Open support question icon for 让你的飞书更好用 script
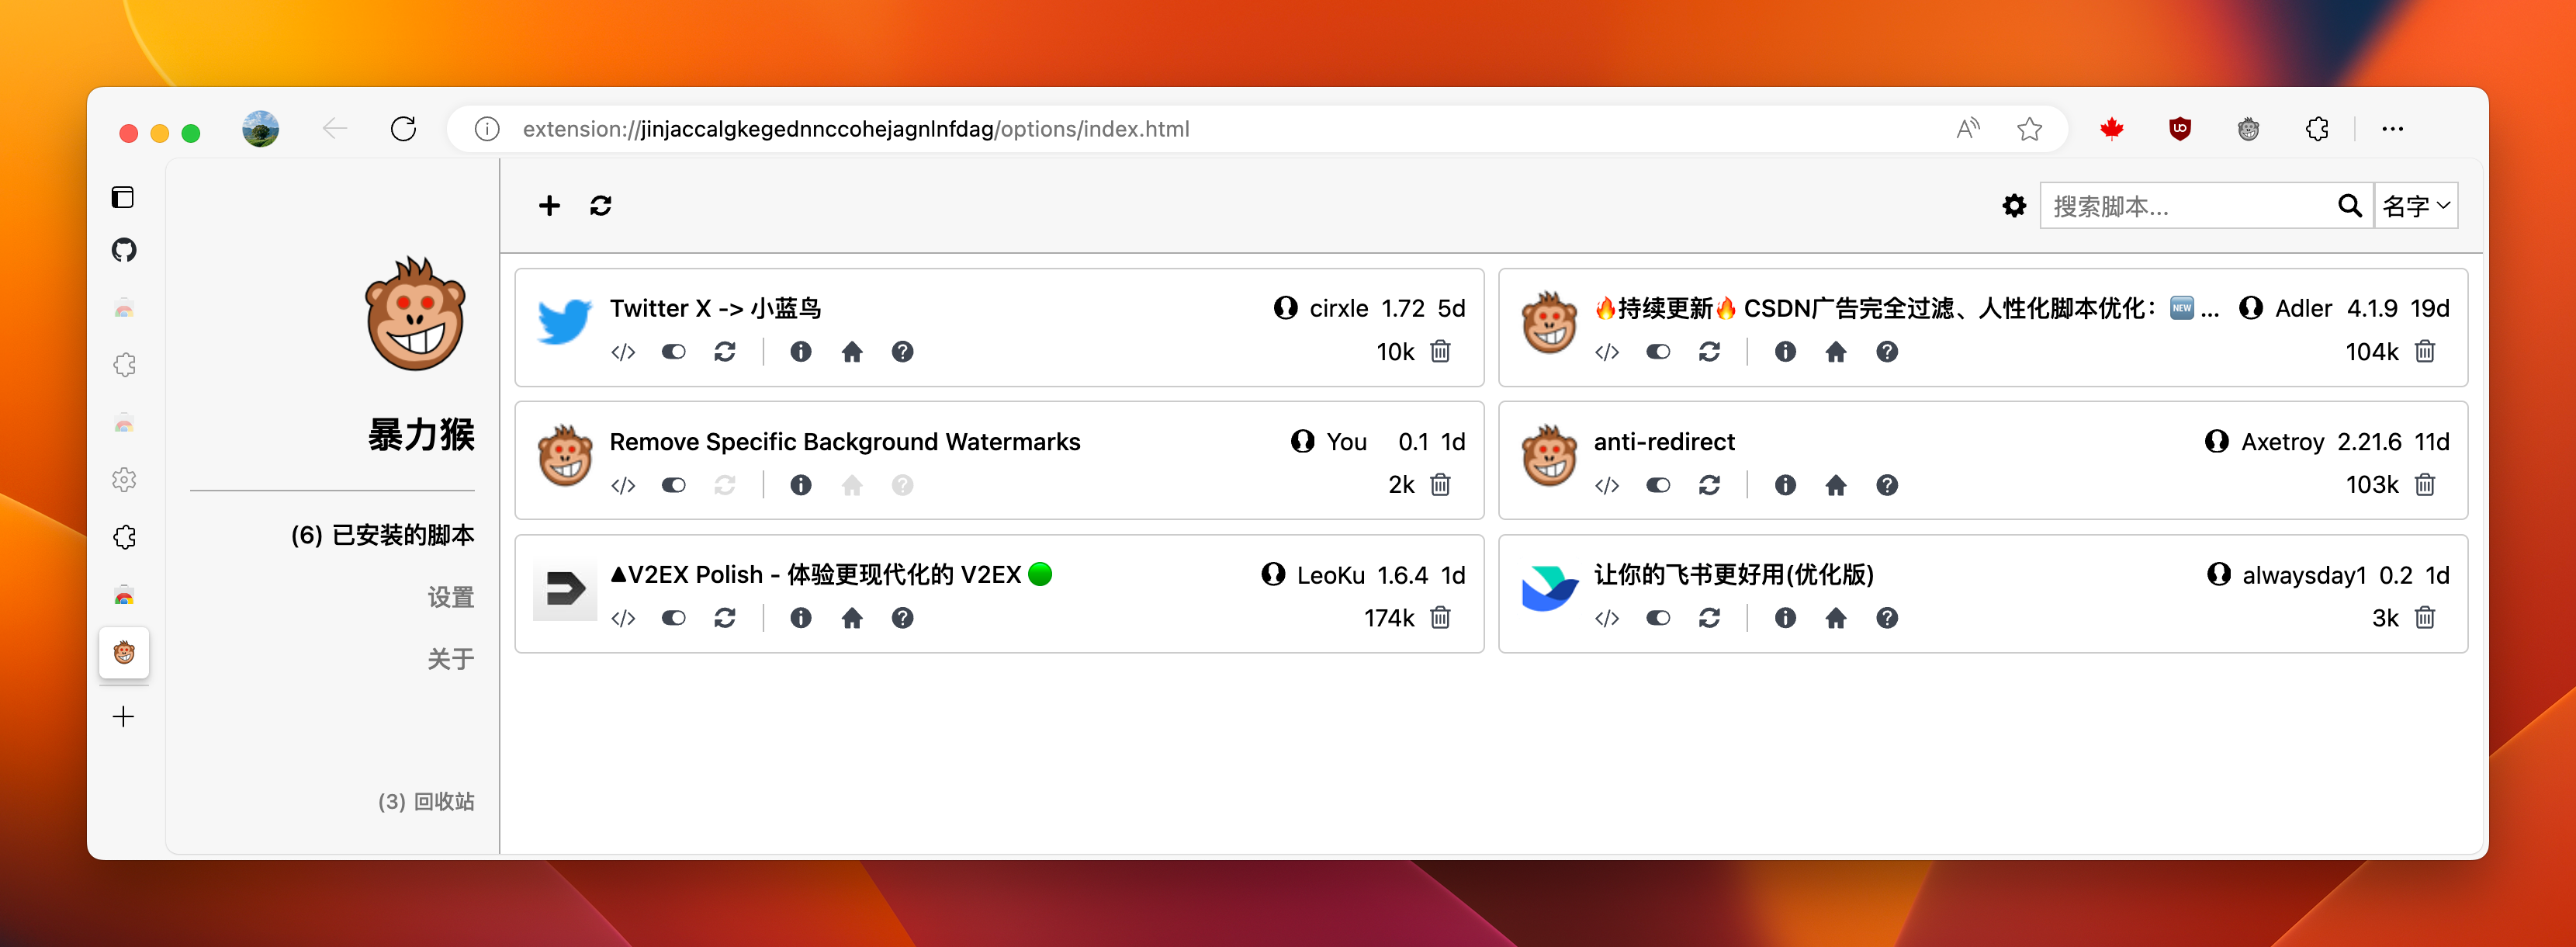The height and width of the screenshot is (947, 2576). click(x=1886, y=618)
